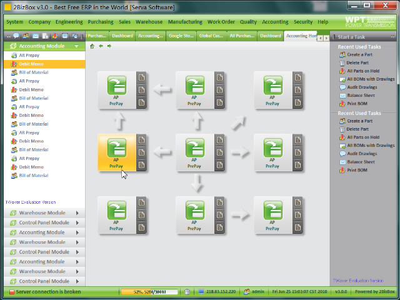Open the Help menu

(x=323, y=22)
